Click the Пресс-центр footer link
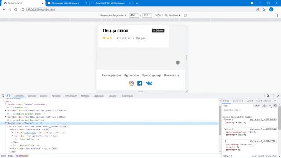The width and height of the screenshot is (281, 158). (x=151, y=75)
